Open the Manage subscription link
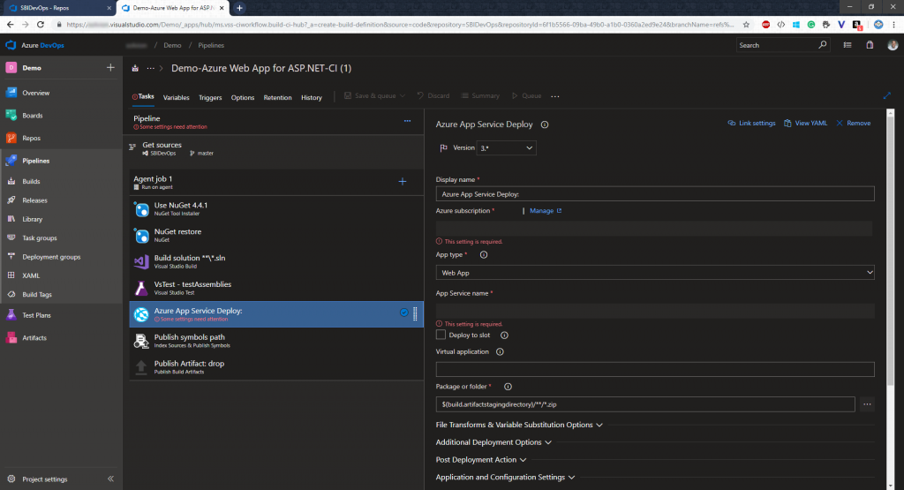The height and width of the screenshot is (490, 904). click(546, 211)
